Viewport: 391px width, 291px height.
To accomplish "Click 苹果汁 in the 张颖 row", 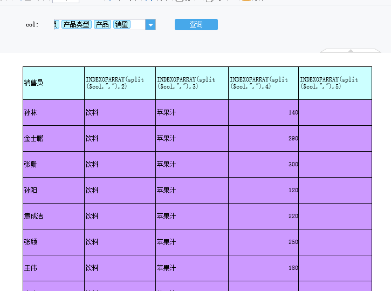I will pos(192,242).
